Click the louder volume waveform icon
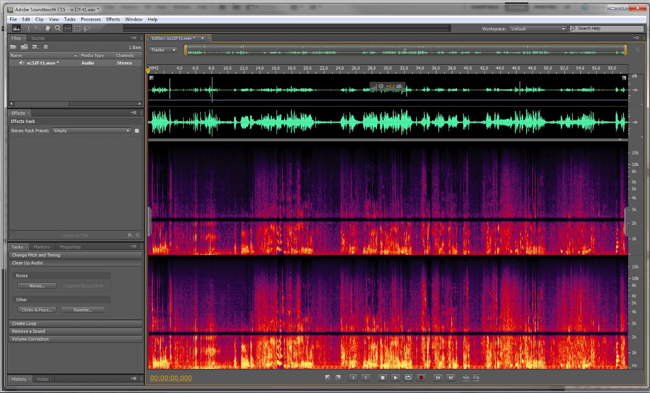The width and height of the screenshot is (650, 393). pyautogui.click(x=466, y=378)
